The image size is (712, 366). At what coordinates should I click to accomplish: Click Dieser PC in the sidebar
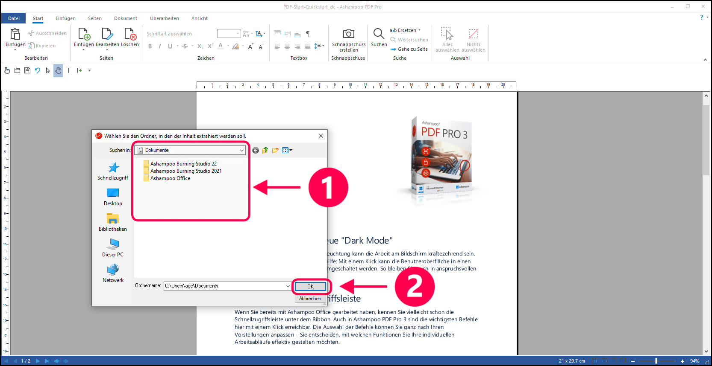point(113,248)
